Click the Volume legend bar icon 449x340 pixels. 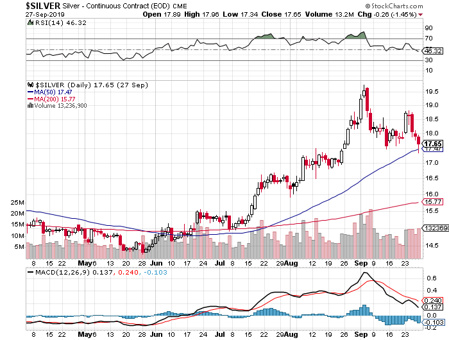click(x=29, y=106)
